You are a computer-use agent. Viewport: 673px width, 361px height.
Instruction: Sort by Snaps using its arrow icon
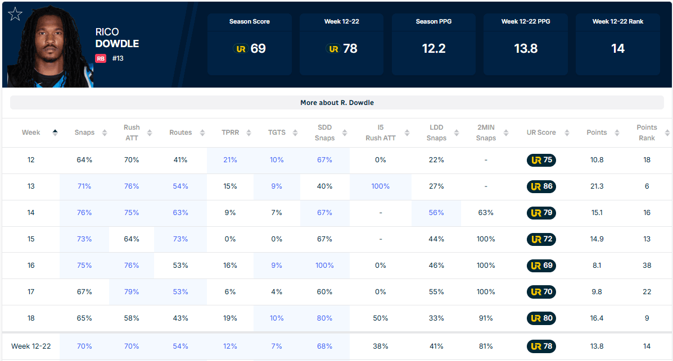pyautogui.click(x=105, y=132)
